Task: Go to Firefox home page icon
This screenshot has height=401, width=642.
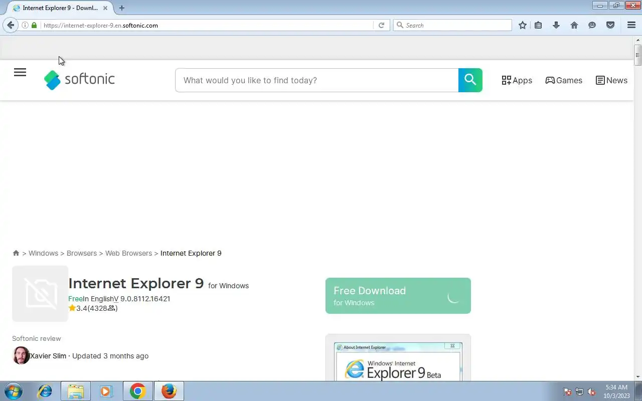Action: pyautogui.click(x=574, y=25)
